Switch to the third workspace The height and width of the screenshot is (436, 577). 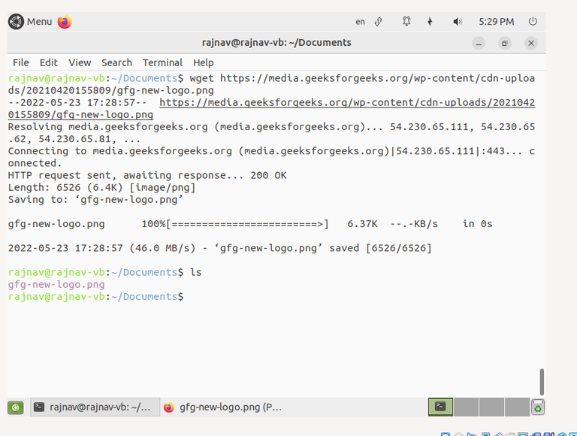(x=491, y=407)
